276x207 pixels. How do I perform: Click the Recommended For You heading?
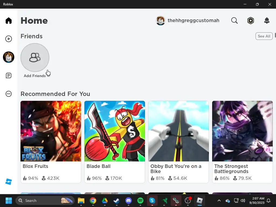55,94
